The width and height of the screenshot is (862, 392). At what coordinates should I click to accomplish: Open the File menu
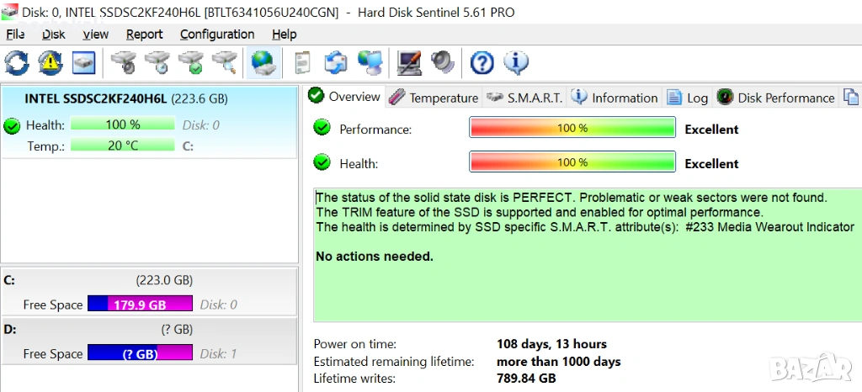[15, 34]
